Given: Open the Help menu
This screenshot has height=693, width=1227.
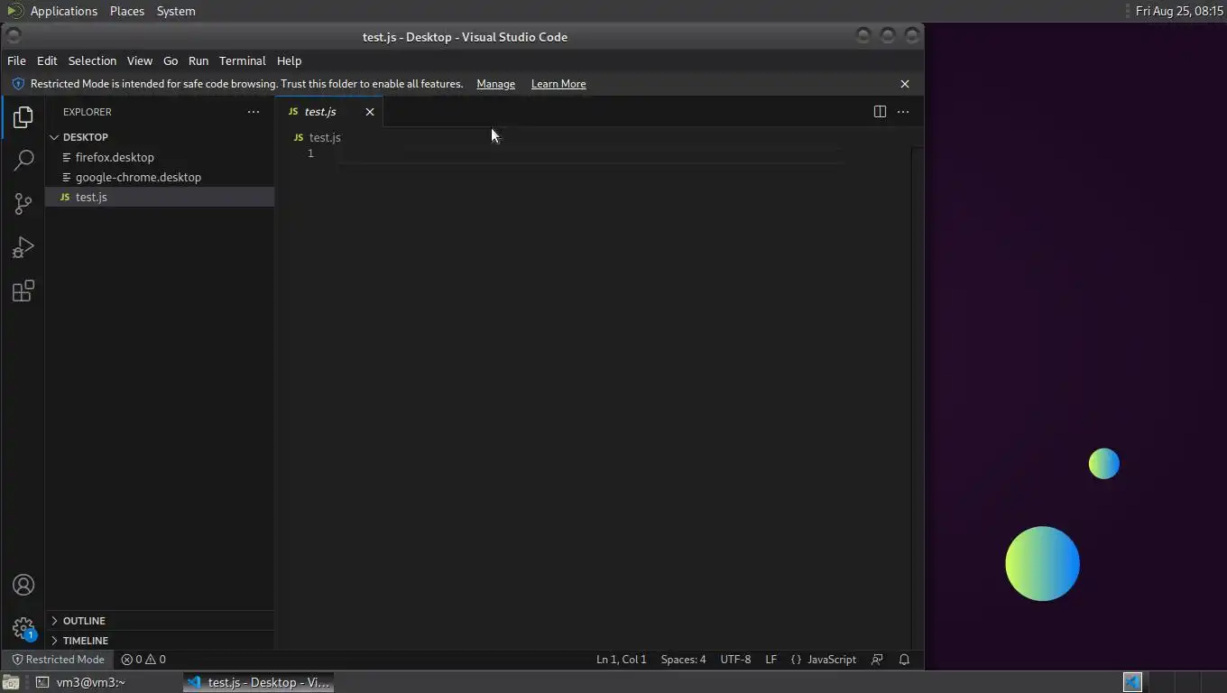Looking at the screenshot, I should [289, 60].
